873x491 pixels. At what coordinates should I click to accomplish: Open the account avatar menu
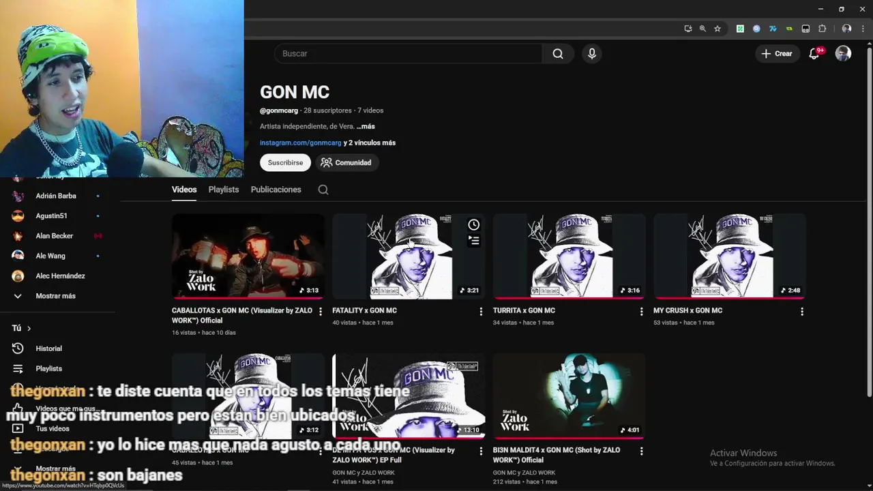pos(844,54)
